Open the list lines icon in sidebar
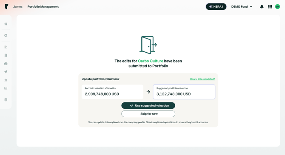Image resolution: width=285 pixels, height=155 pixels. (6, 47)
